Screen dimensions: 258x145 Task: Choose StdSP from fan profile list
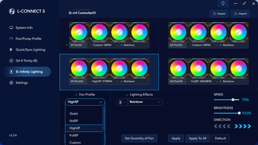84,121
